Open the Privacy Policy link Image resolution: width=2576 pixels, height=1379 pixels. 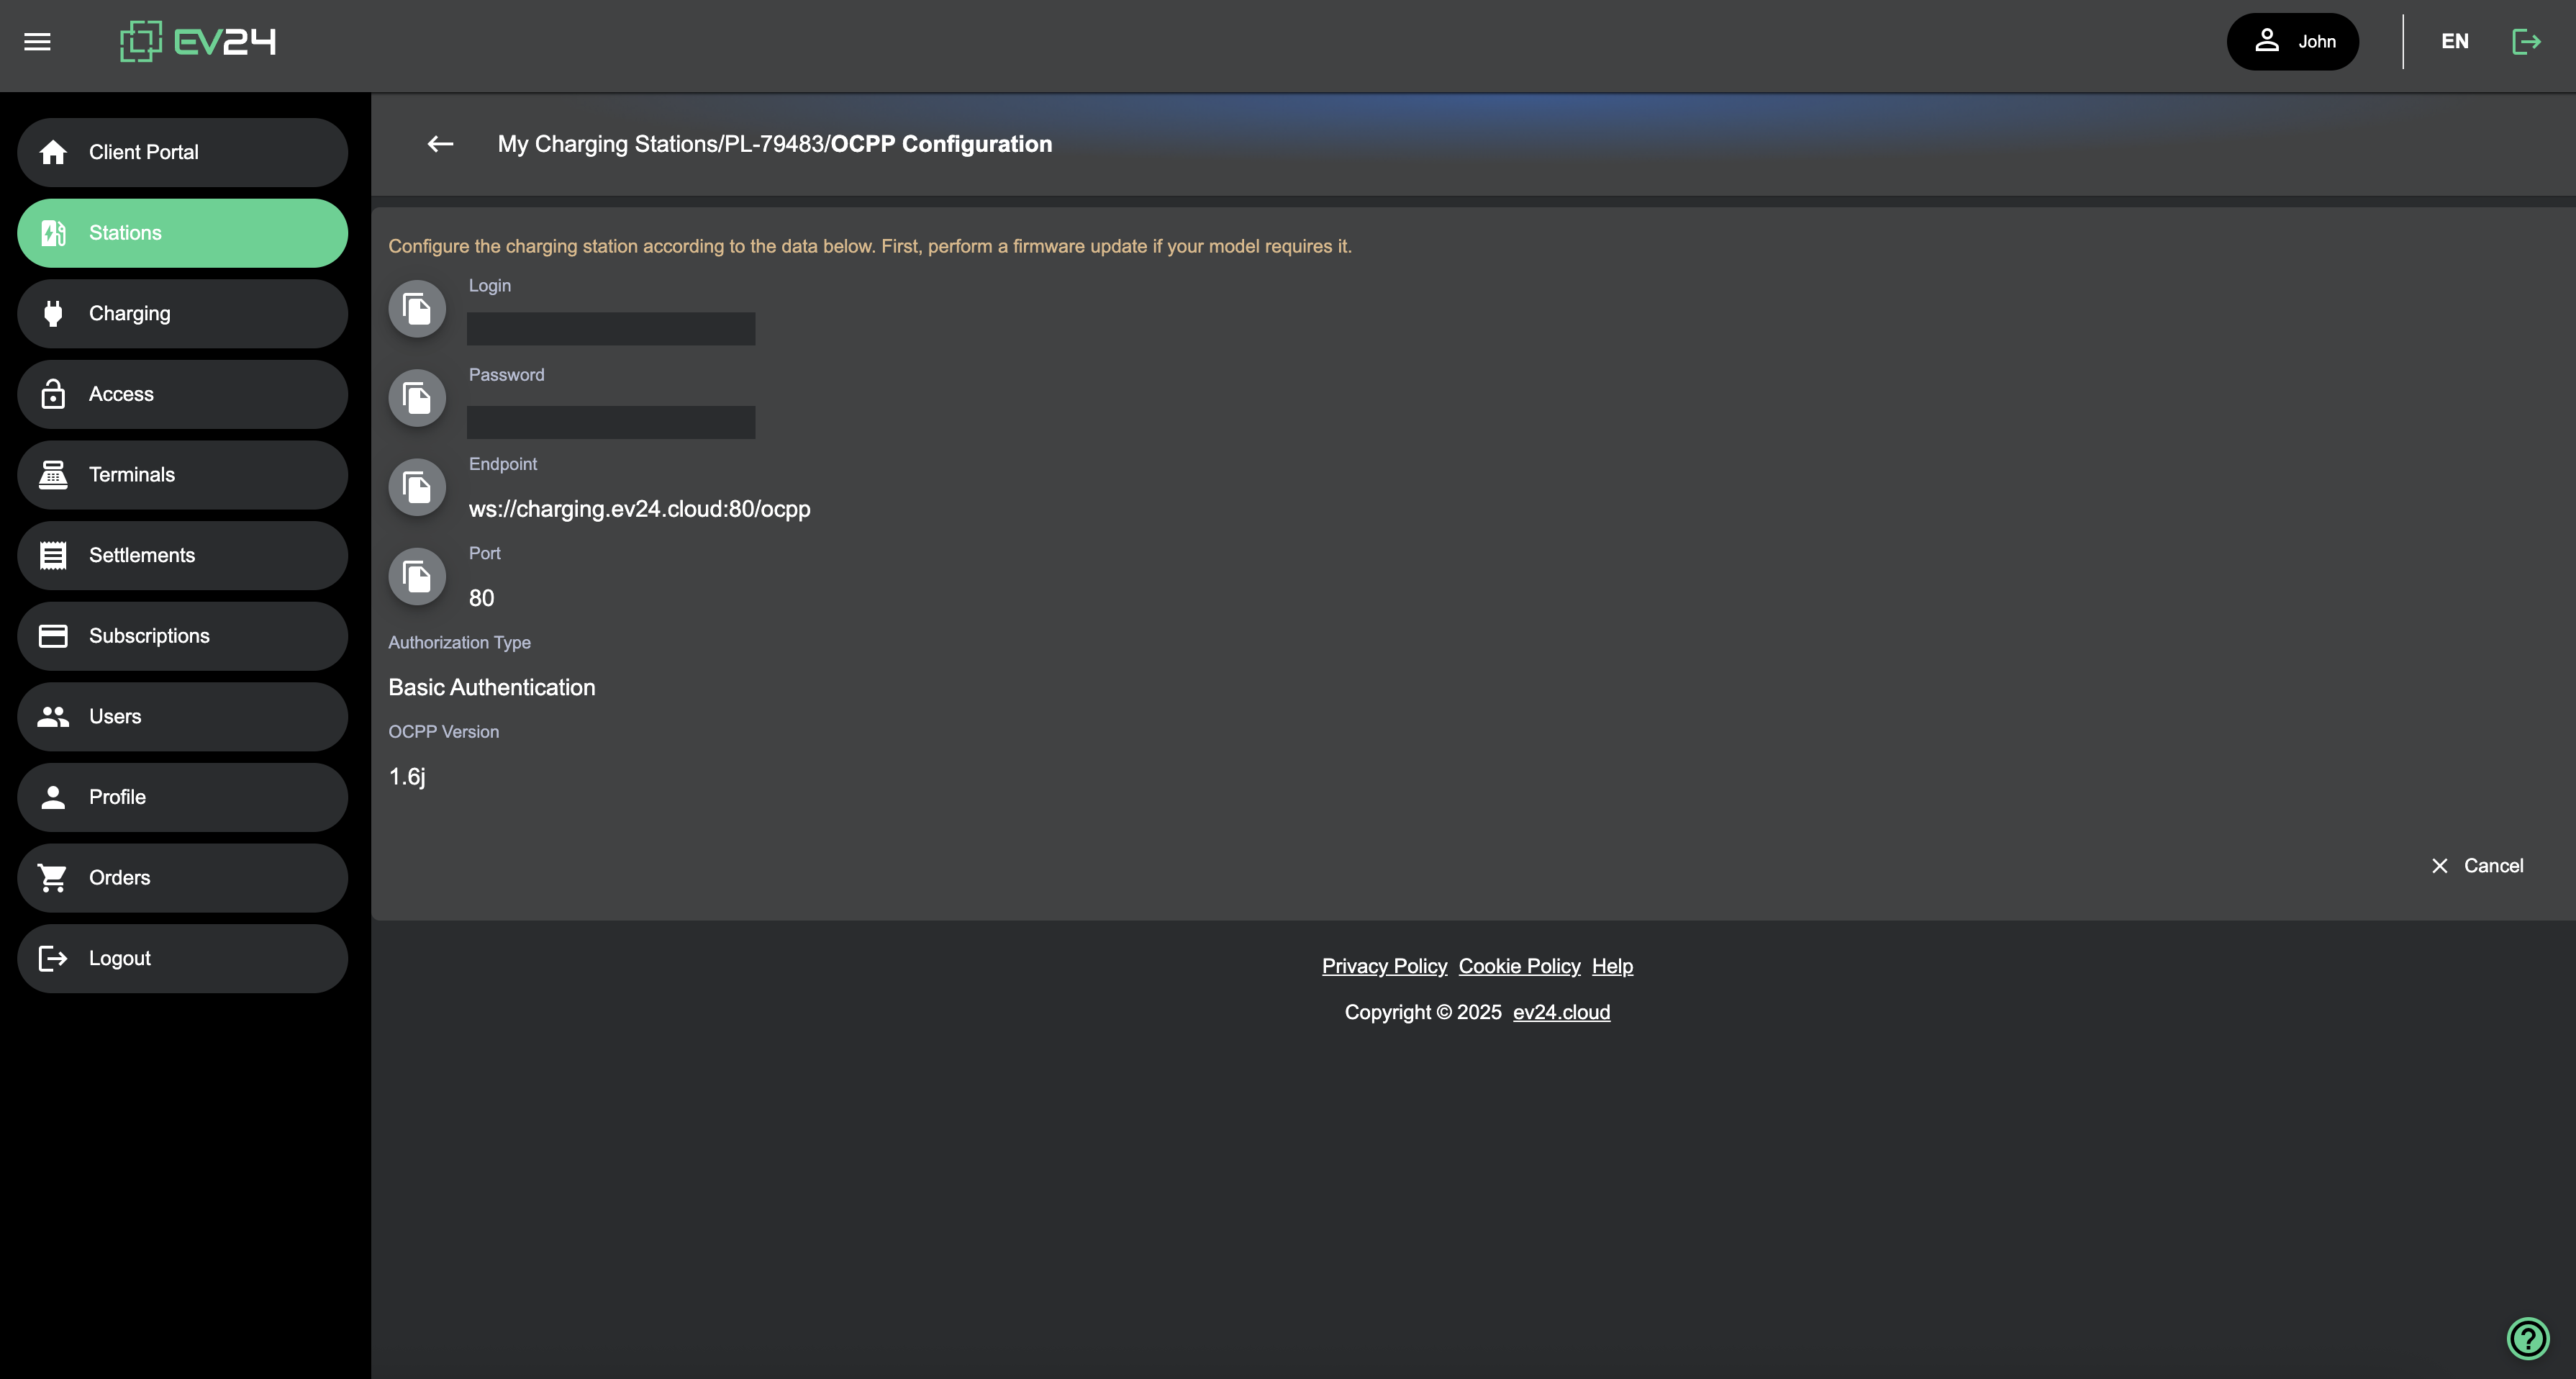point(1384,966)
